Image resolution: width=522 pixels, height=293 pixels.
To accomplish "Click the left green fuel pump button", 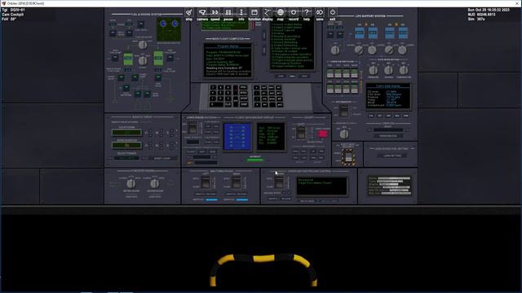I will tap(128, 59).
